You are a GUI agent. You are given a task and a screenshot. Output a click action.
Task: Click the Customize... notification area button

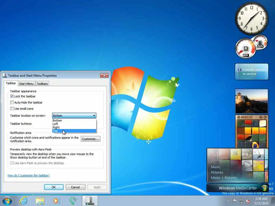click(x=91, y=139)
